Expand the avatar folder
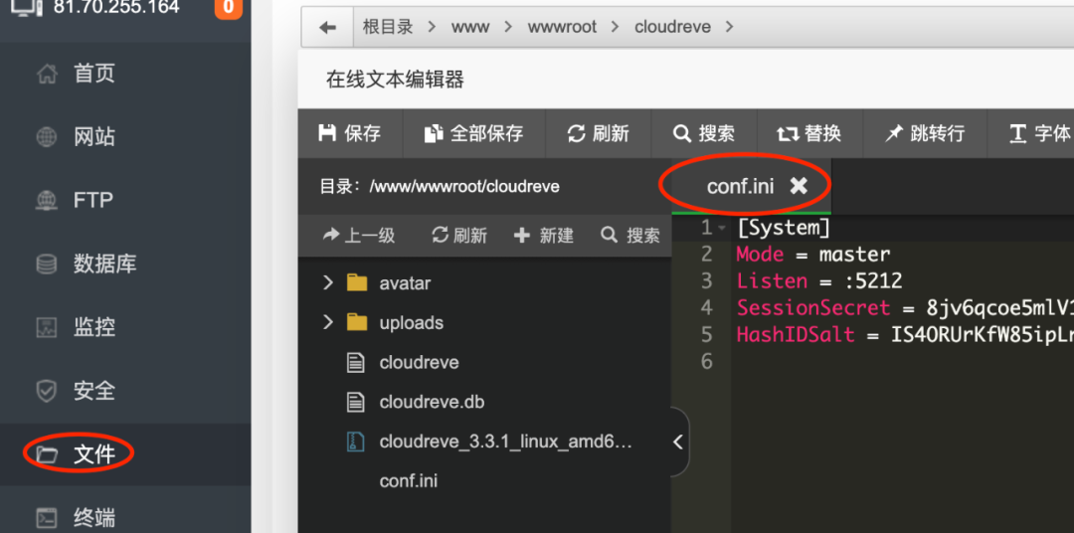This screenshot has height=533, width=1074. click(327, 283)
